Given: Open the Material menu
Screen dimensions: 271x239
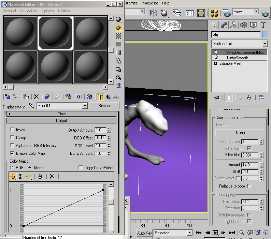Looking at the screenshot, I should pyautogui.click(x=9, y=11).
